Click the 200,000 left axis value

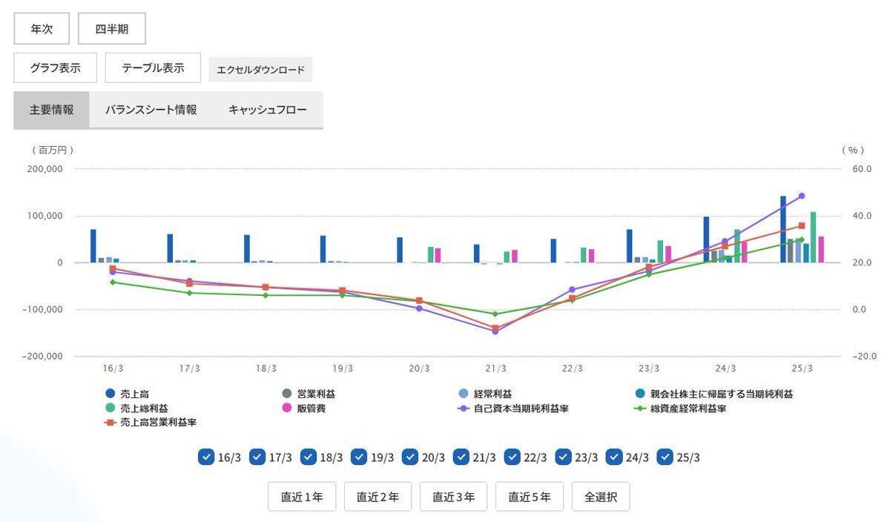click(x=44, y=169)
